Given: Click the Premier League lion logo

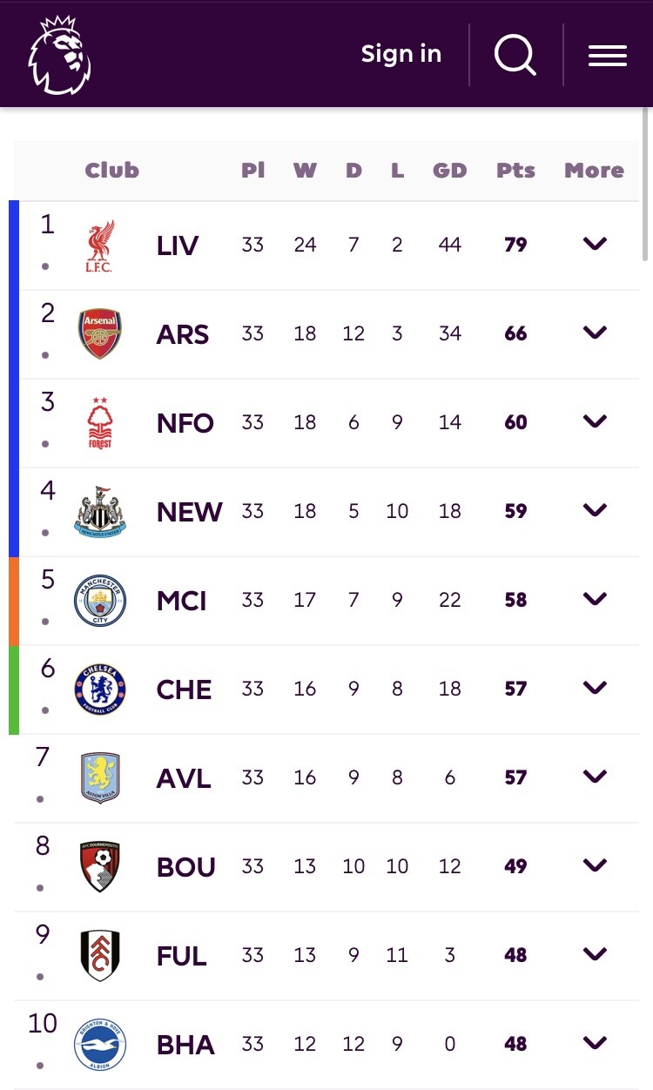Looking at the screenshot, I should 59,54.
